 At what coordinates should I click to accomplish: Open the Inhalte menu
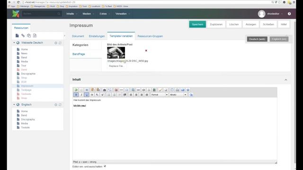tap(71, 14)
